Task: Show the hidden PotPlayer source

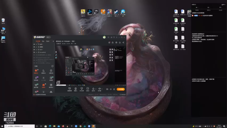Action: [x=34, y=63]
